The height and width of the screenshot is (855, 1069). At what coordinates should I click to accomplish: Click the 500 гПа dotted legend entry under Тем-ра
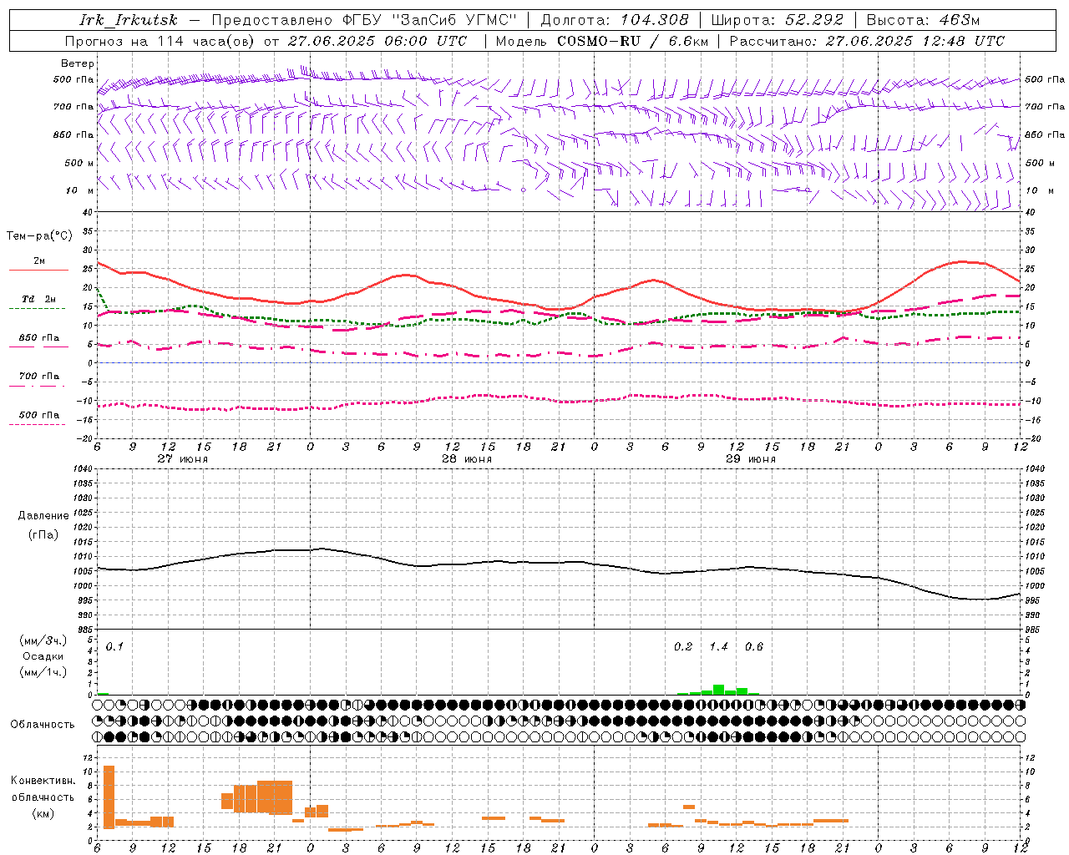click(38, 415)
